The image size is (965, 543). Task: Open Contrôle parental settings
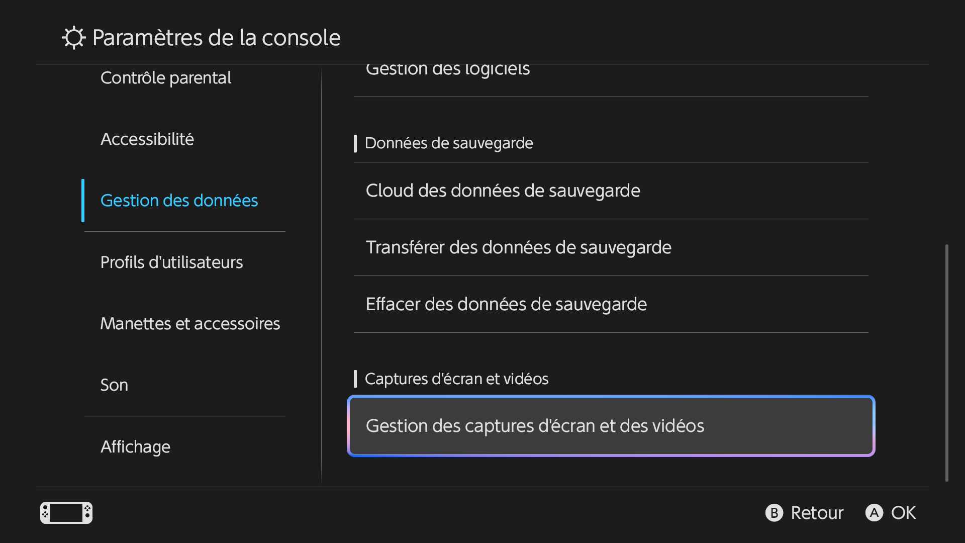(x=166, y=78)
